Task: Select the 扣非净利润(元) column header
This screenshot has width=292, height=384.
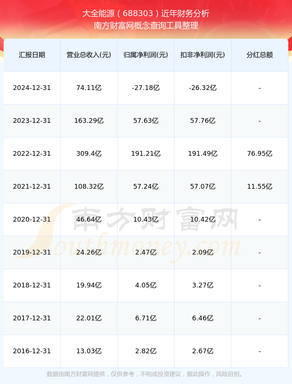Action: click(203, 55)
